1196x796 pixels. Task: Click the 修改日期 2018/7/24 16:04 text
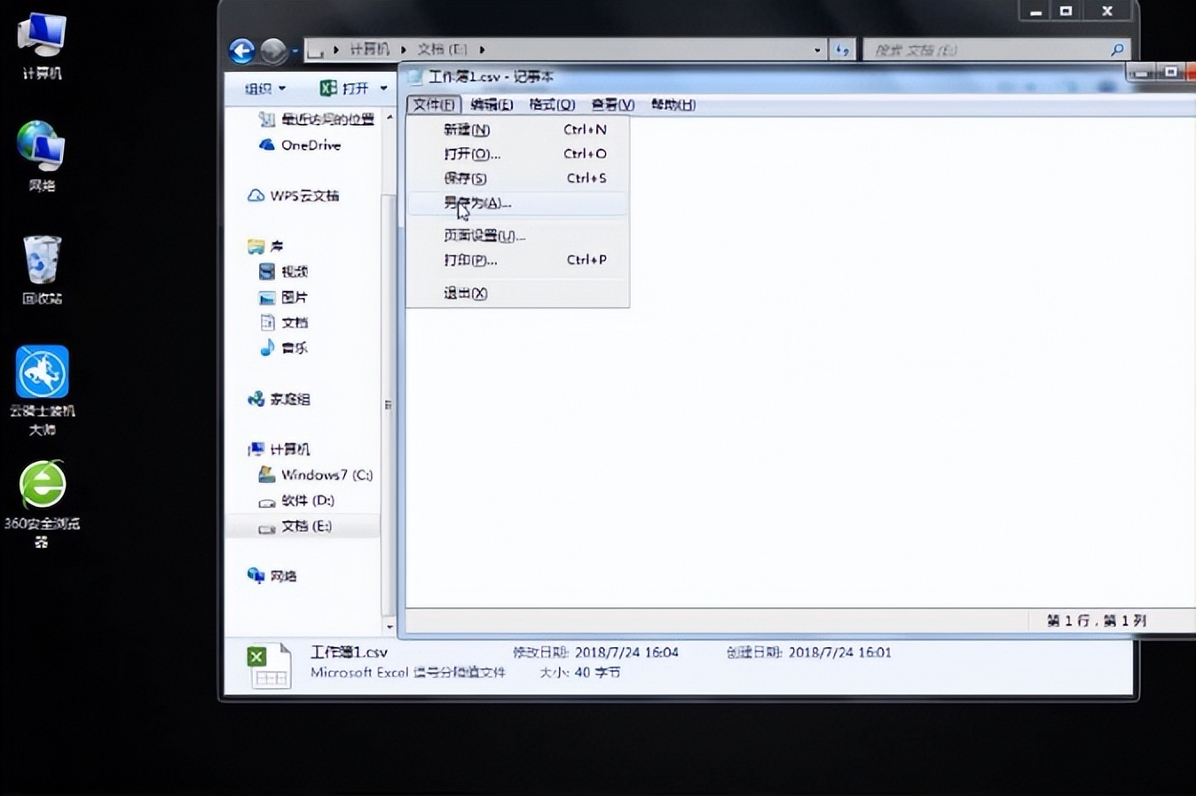point(595,652)
